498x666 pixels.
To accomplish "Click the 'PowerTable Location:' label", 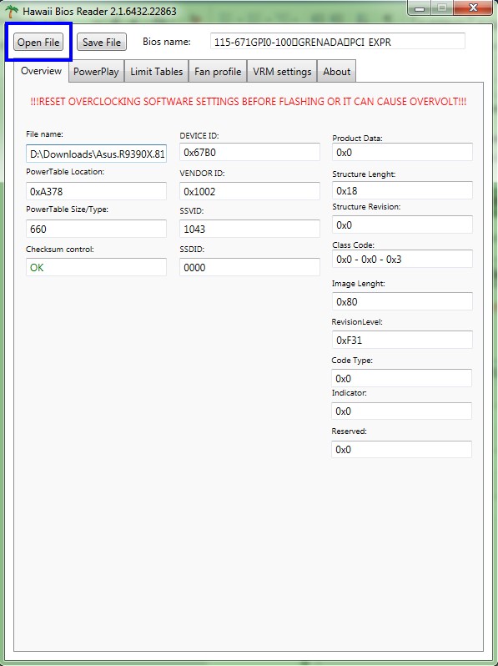I will coord(65,172).
